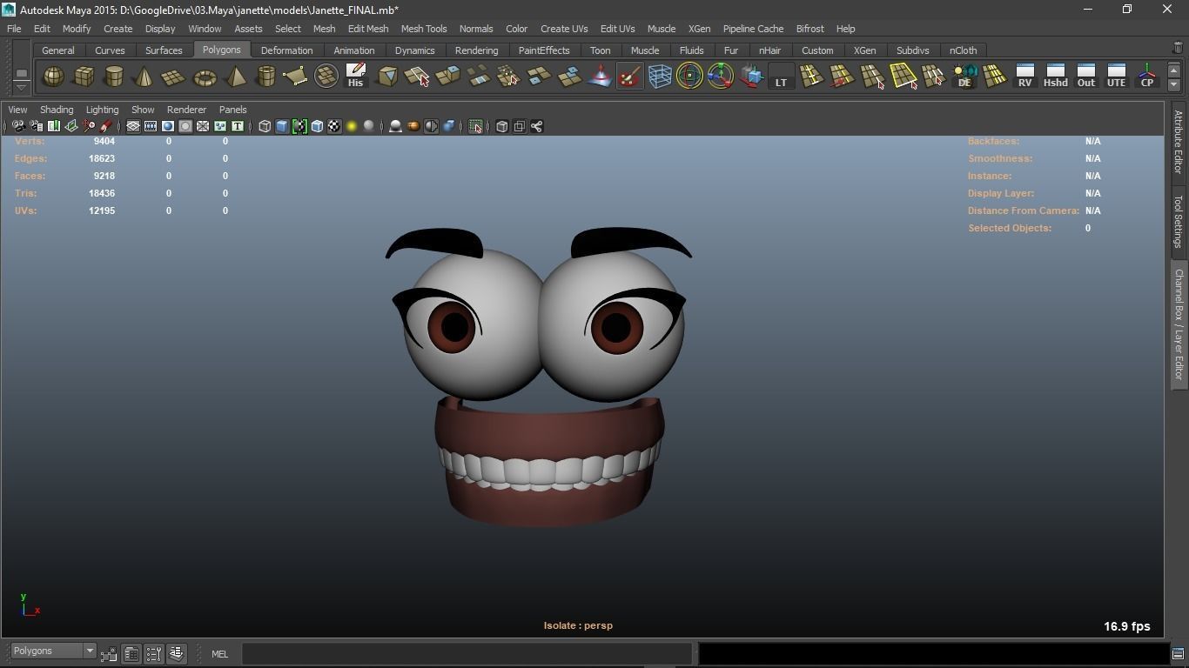Open the Polygons menu set dropdown
This screenshot has width=1189, height=668.
pos(52,651)
